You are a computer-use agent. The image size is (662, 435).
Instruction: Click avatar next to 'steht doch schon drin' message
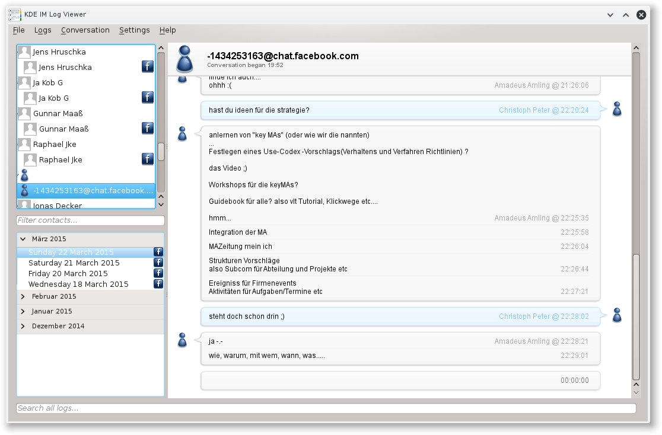617,315
